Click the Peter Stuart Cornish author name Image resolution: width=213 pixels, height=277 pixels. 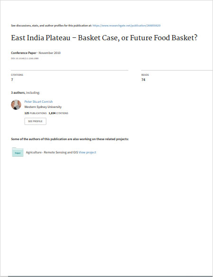click(x=38, y=102)
